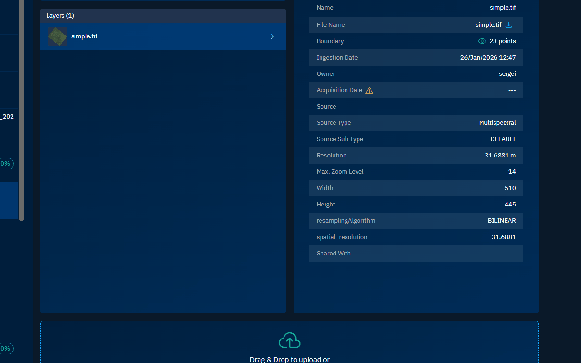Select the highlighted item in left list
This screenshot has width=581, height=363.
click(x=9, y=200)
